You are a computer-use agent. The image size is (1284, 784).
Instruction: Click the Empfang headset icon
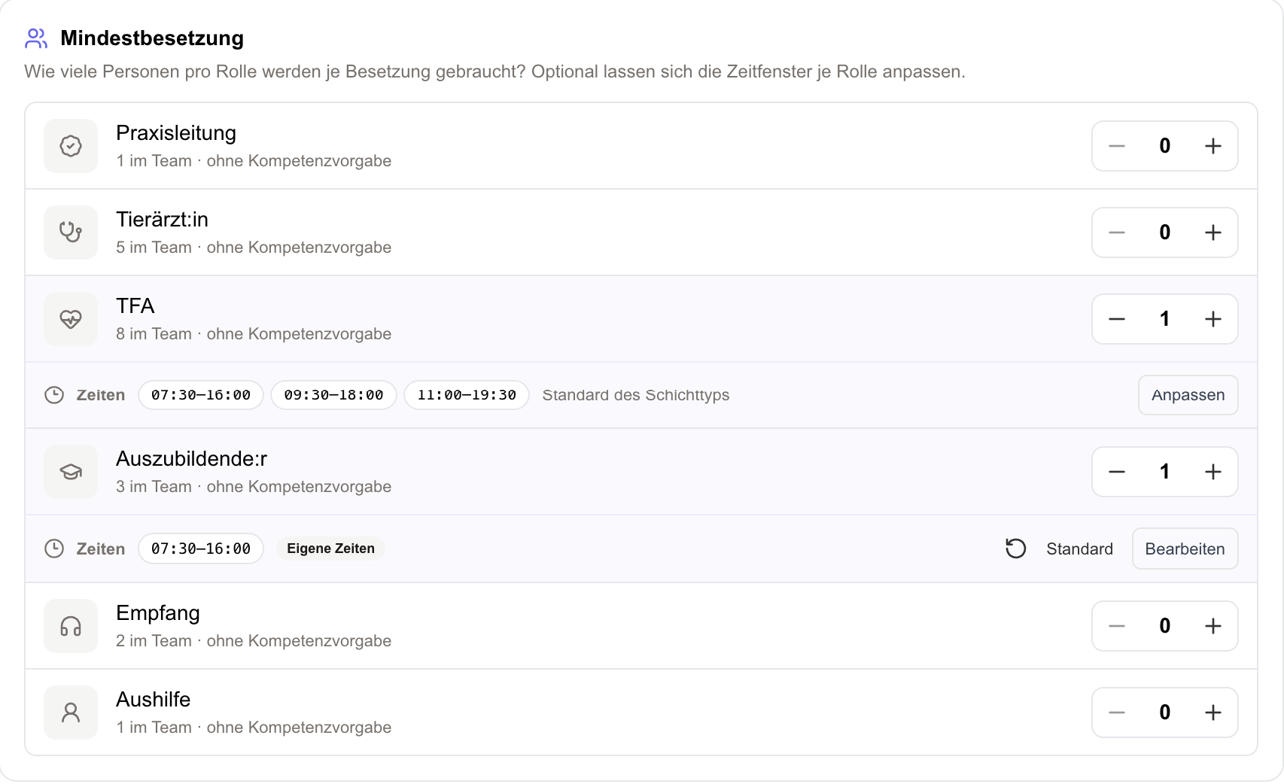(71, 626)
